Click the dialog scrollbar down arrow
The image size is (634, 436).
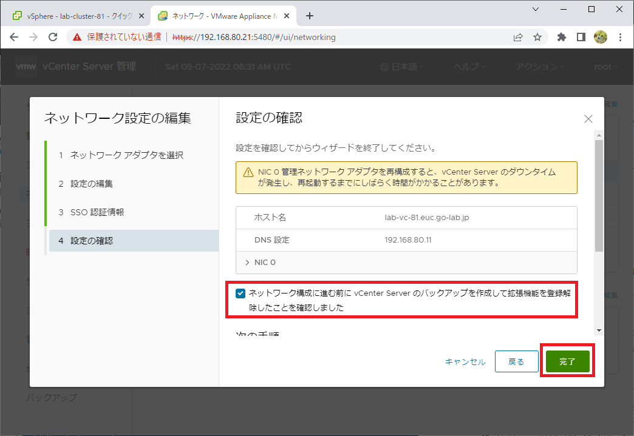(599, 330)
